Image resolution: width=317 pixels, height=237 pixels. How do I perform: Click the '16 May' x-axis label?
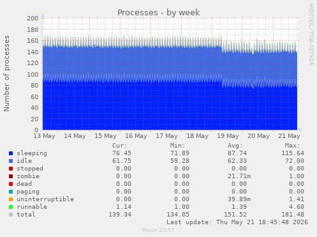[136, 136]
